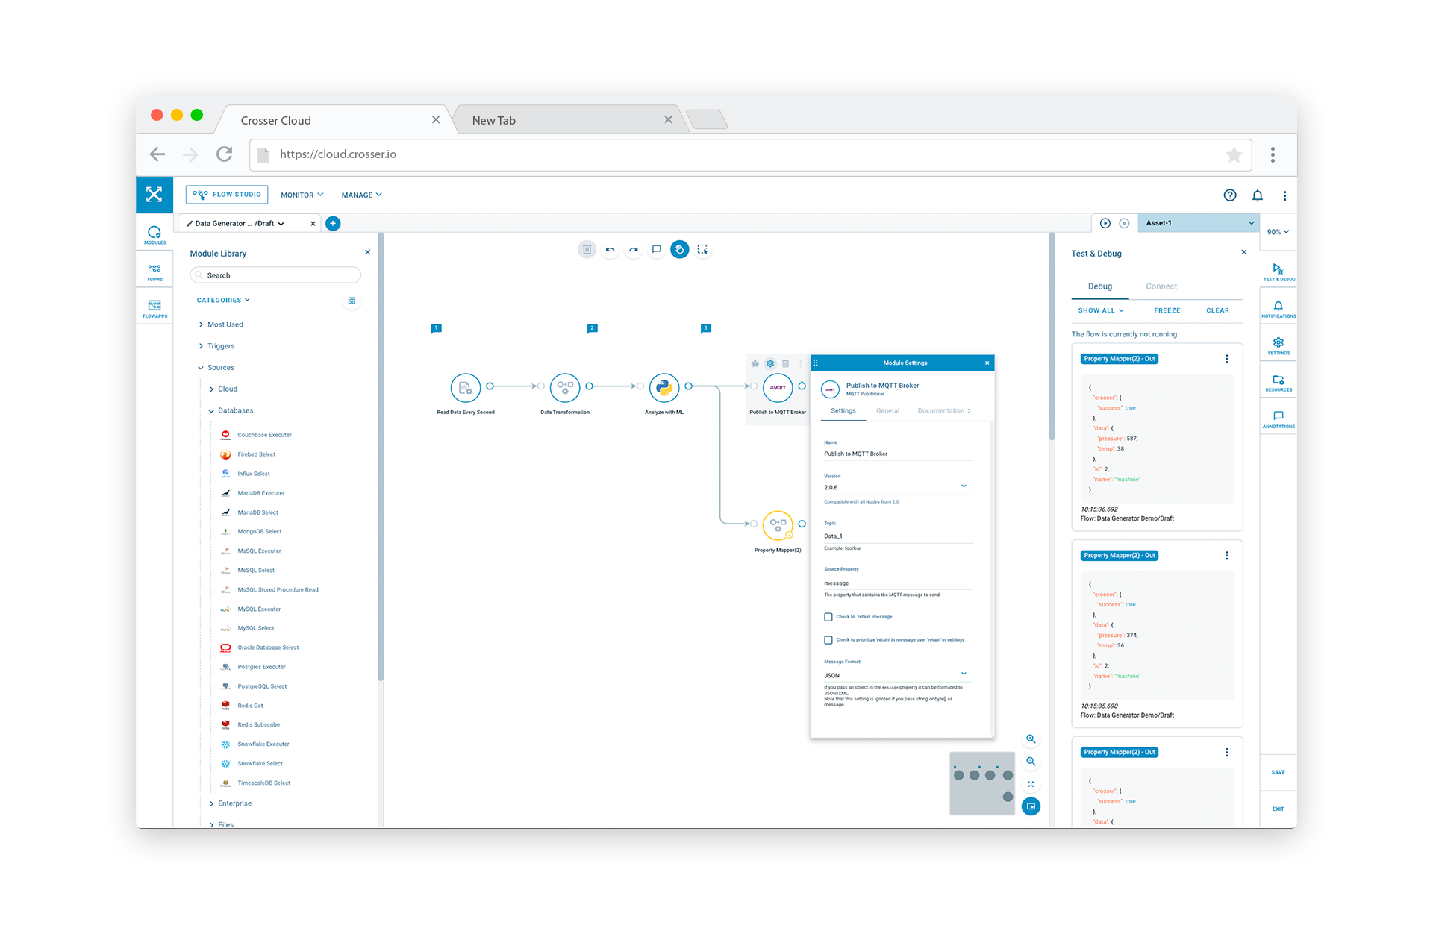The image size is (1433, 925).
Task: Open the notification bell in header
Action: pyautogui.click(x=1258, y=195)
